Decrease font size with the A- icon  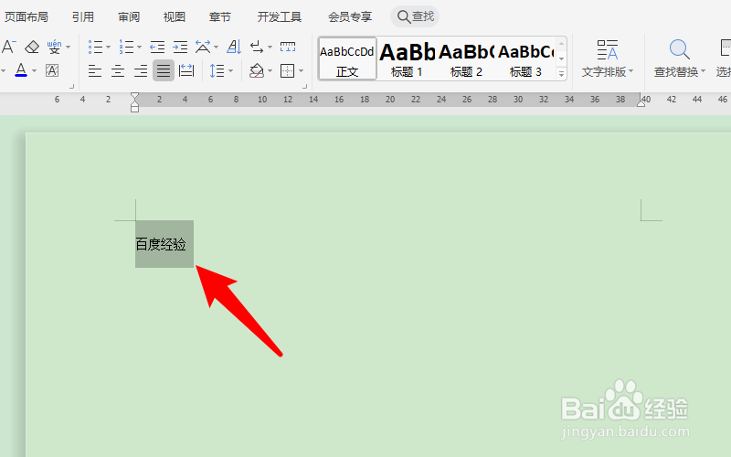tap(8, 47)
